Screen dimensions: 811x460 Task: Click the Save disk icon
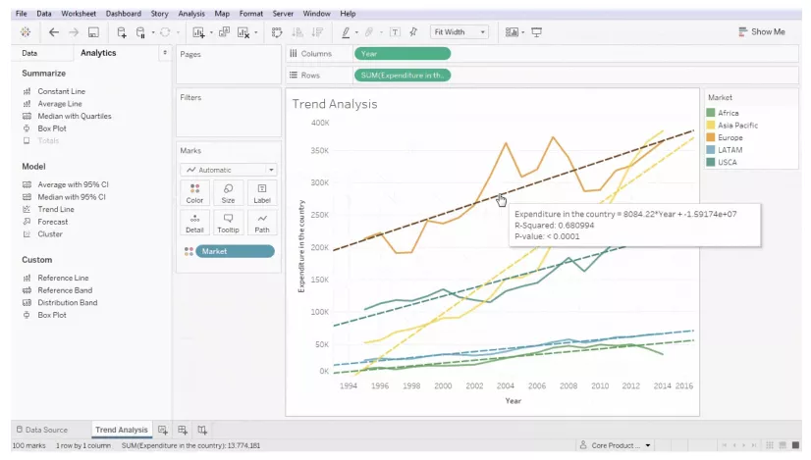point(93,32)
